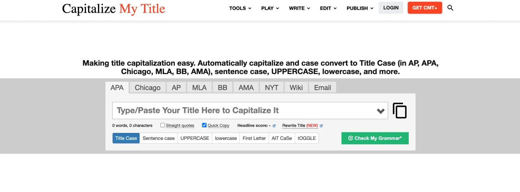Expand the PUBLISH menu
Image resolution: width=520 pixels, height=192 pixels.
click(x=360, y=8)
